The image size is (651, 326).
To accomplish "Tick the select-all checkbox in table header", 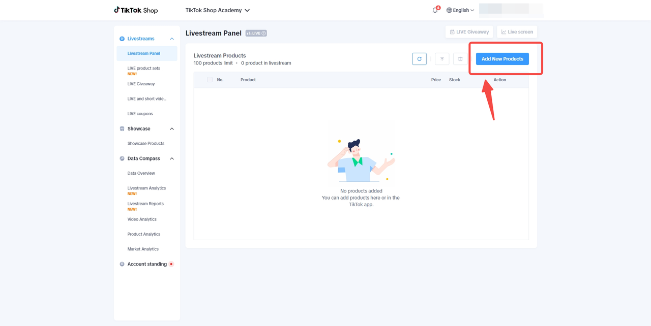I will 210,80.
